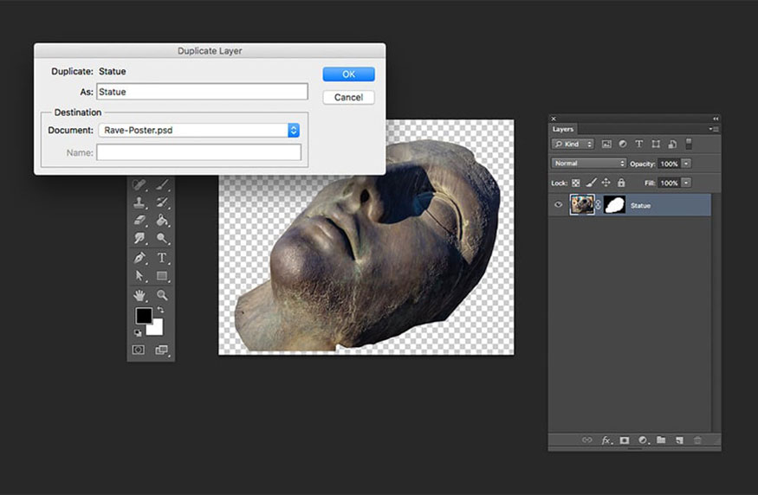Viewport: 758px width, 495px height.
Task: Hide the Statue layer eye icon
Action: [559, 205]
